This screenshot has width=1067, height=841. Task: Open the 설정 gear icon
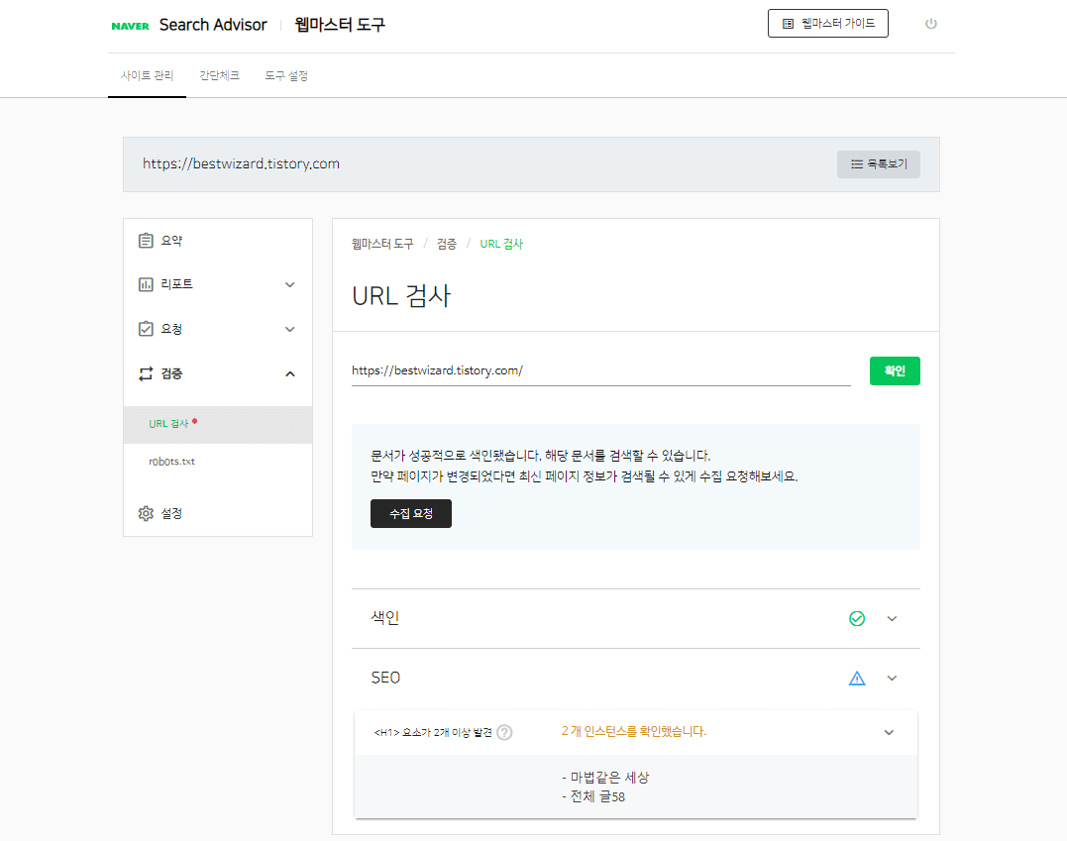[146, 513]
